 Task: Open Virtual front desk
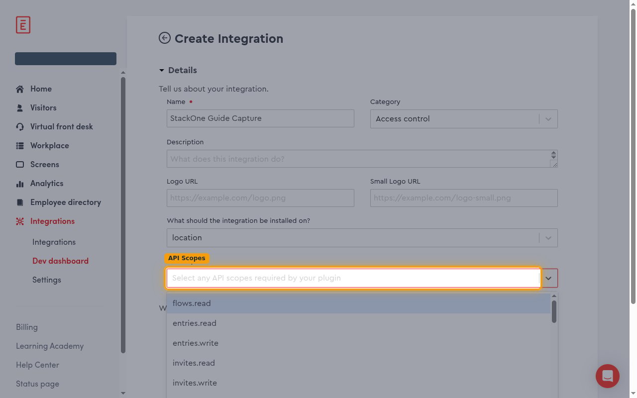pos(62,127)
